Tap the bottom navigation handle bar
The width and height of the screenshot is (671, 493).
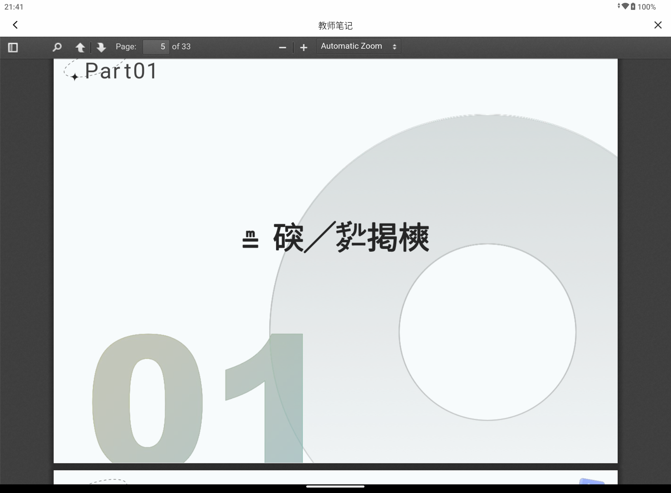coord(335,487)
